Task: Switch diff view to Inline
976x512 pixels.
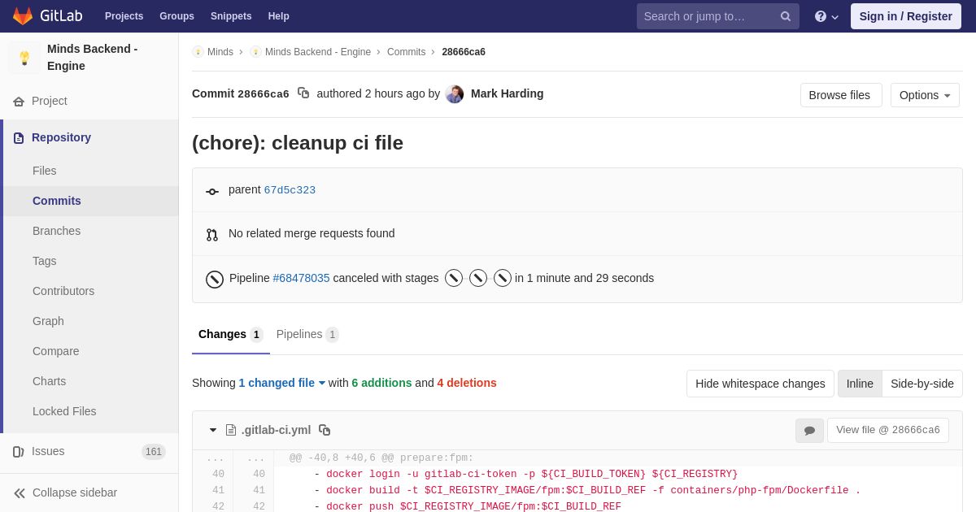Action: click(x=860, y=384)
